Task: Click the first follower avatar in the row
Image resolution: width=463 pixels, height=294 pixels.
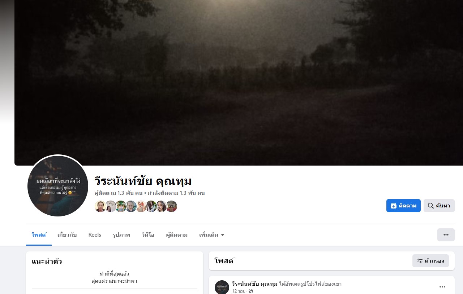Action: click(100, 206)
